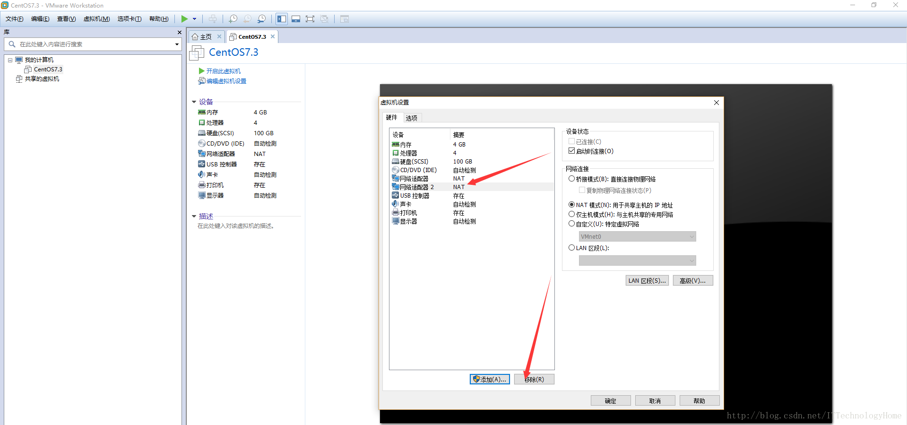Viewport: 907px width, 425px height.
Task: Click the 内存 memory icon in dialog list
Action: click(x=396, y=145)
